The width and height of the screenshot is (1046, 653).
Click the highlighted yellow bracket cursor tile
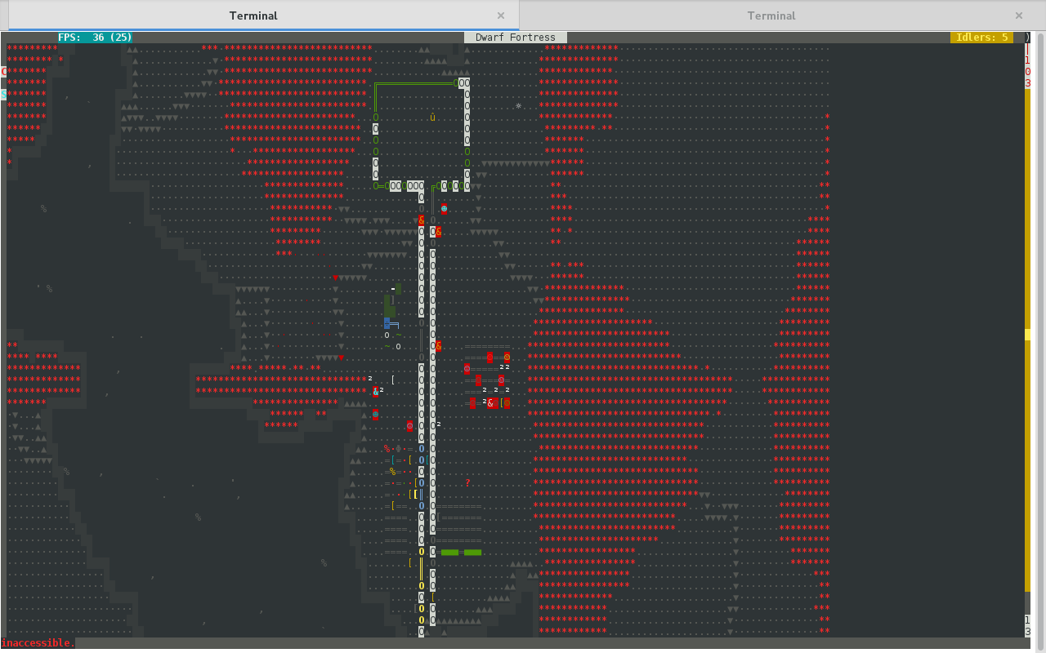click(416, 495)
